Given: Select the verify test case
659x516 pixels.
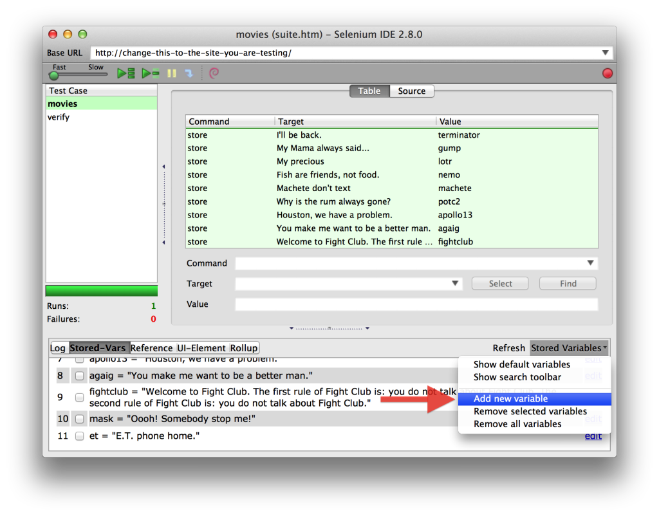Looking at the screenshot, I should [101, 117].
